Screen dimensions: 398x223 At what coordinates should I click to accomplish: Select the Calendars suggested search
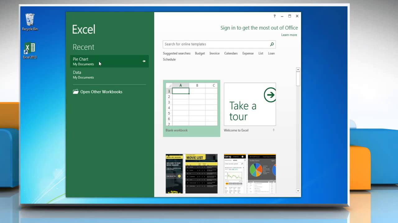pyautogui.click(x=231, y=53)
